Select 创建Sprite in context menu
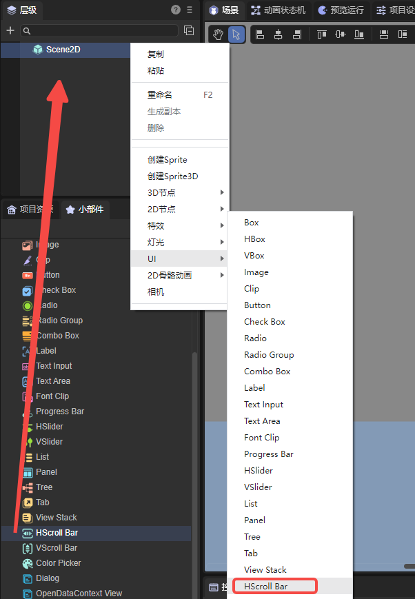 167,159
